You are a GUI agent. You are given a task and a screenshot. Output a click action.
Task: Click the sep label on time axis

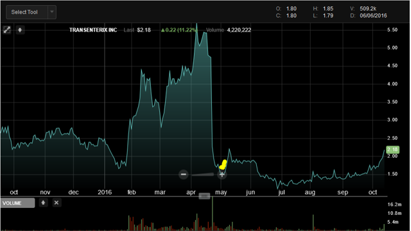click(x=342, y=193)
